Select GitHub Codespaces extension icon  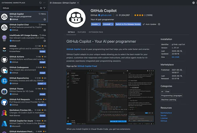tap(4, 70)
